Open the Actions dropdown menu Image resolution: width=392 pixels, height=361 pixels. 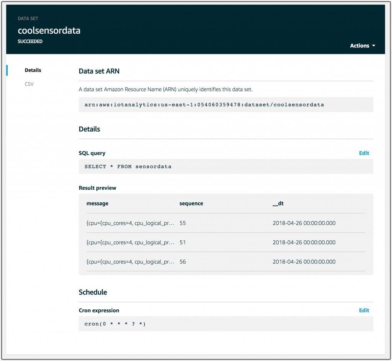363,46
